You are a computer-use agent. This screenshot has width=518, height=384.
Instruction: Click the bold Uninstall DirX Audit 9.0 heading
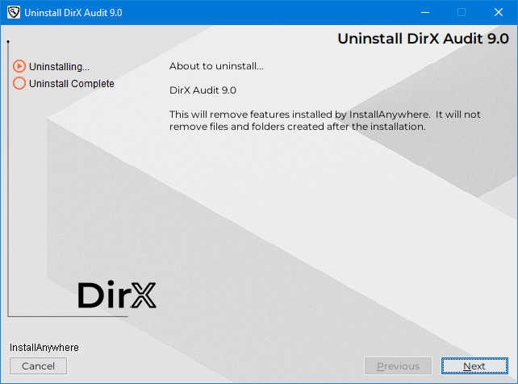[x=423, y=38]
